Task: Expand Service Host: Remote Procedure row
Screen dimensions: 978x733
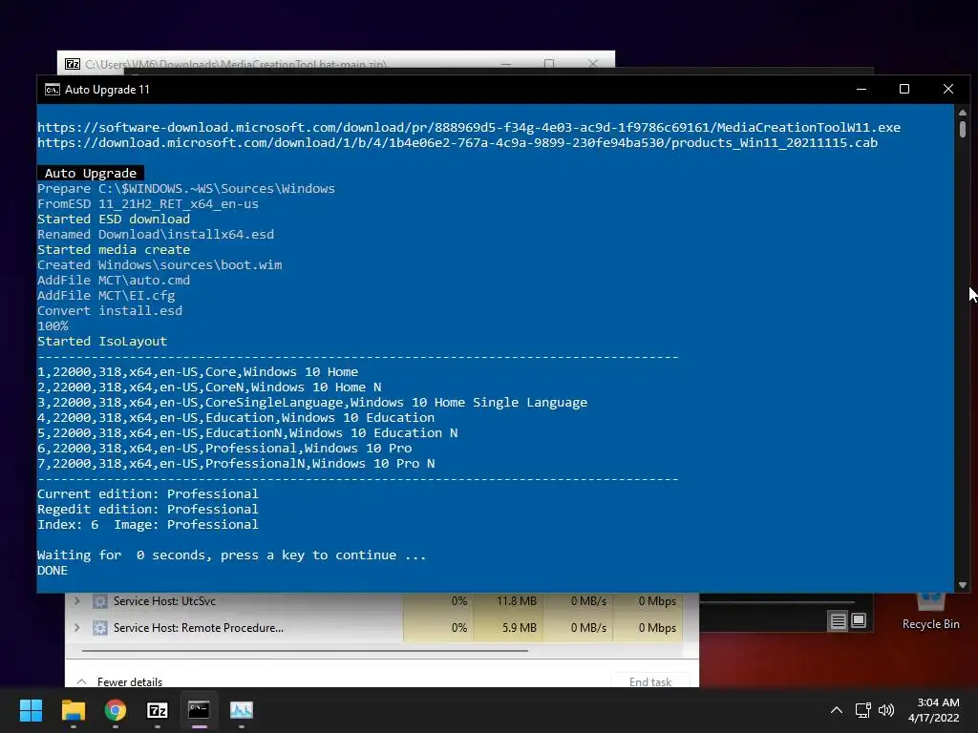Action: click(77, 628)
